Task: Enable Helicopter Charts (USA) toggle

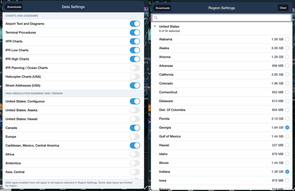Action: (135, 76)
